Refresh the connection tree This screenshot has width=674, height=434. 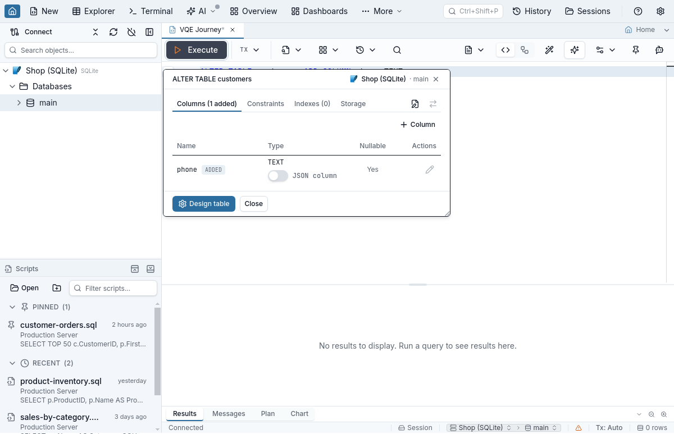tap(113, 32)
